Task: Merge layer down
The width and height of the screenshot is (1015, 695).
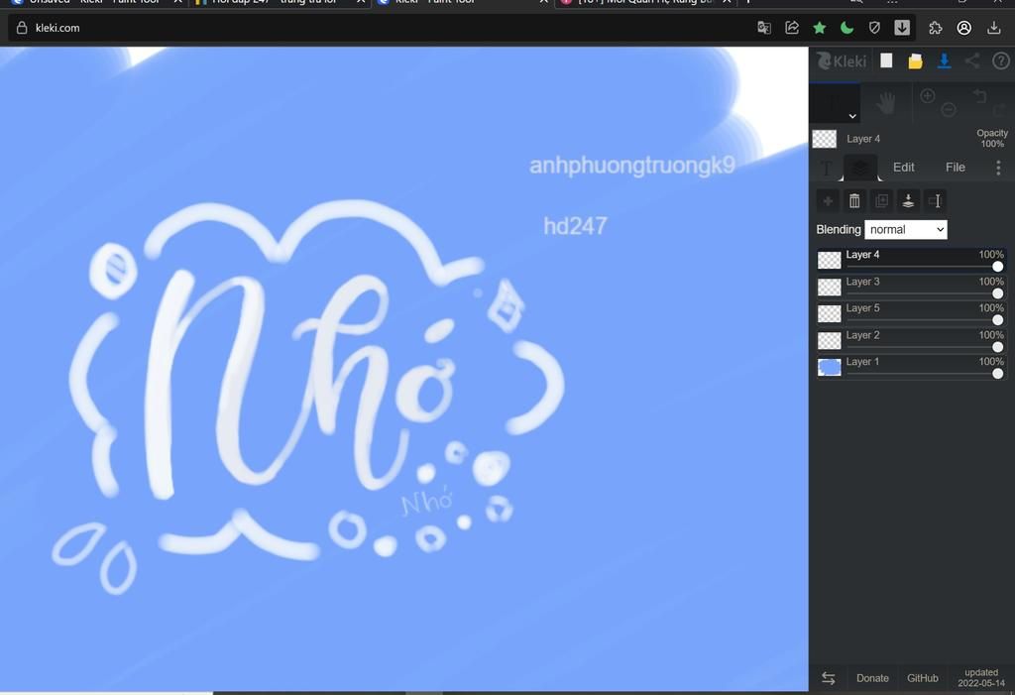Action: click(x=908, y=201)
